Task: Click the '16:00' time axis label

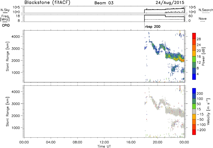Action: click(131, 142)
